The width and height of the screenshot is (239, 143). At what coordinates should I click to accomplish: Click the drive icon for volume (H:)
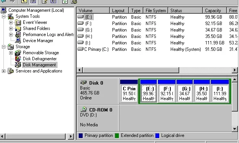tap(80, 36)
